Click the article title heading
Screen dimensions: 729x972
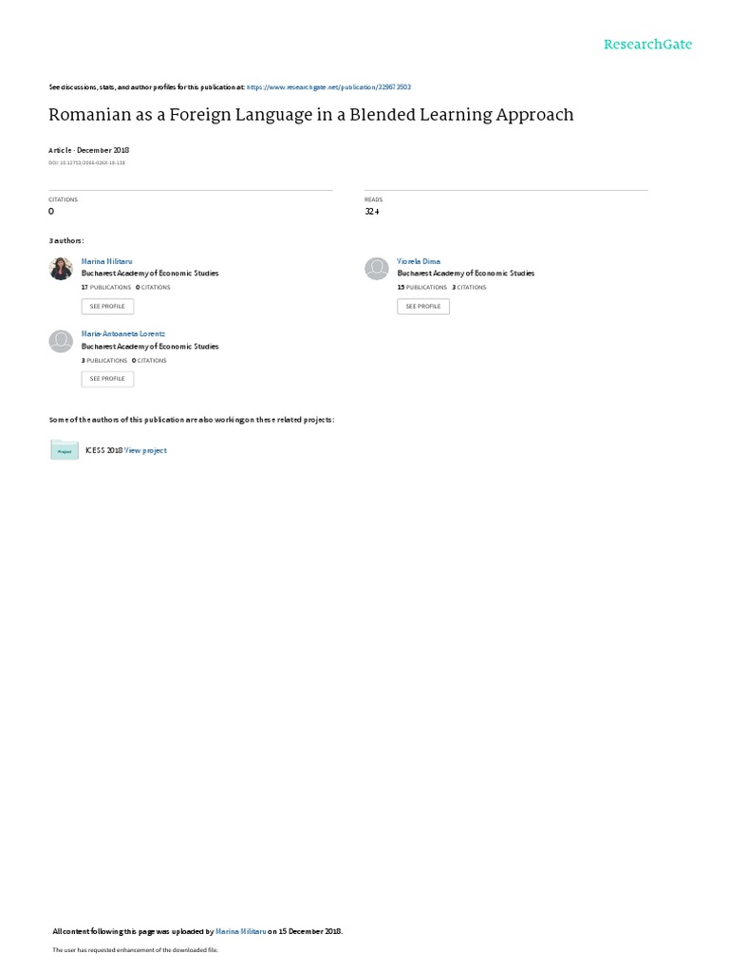tap(311, 115)
